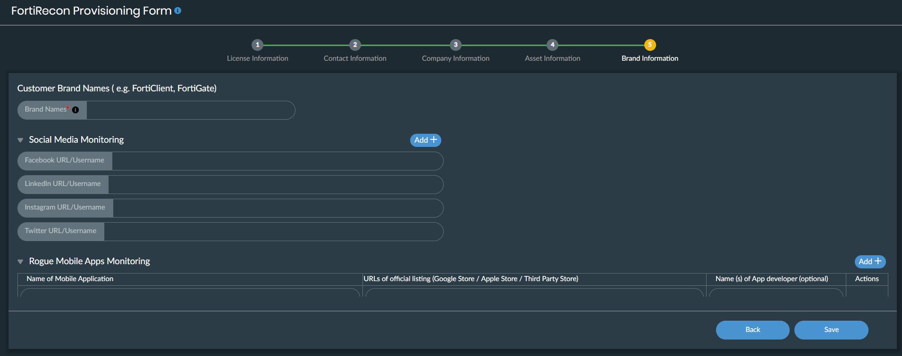Add a Social Media Monitoring entry

pyautogui.click(x=425, y=140)
